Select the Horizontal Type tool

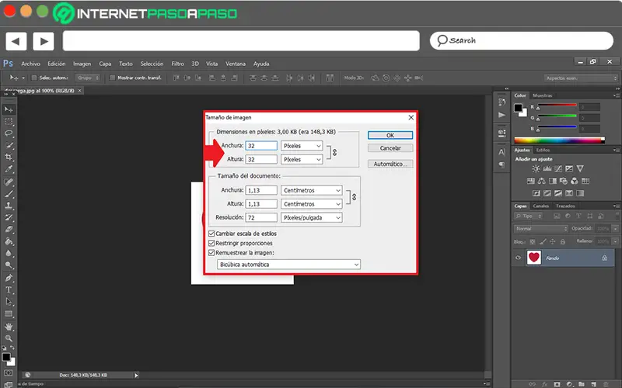[9, 289]
